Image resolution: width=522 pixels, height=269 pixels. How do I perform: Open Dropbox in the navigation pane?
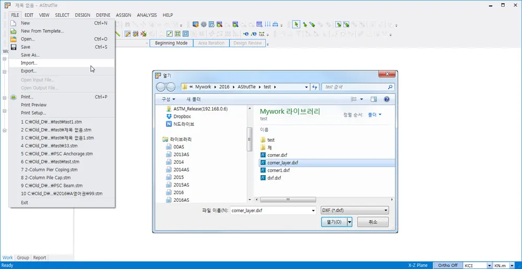point(182,116)
